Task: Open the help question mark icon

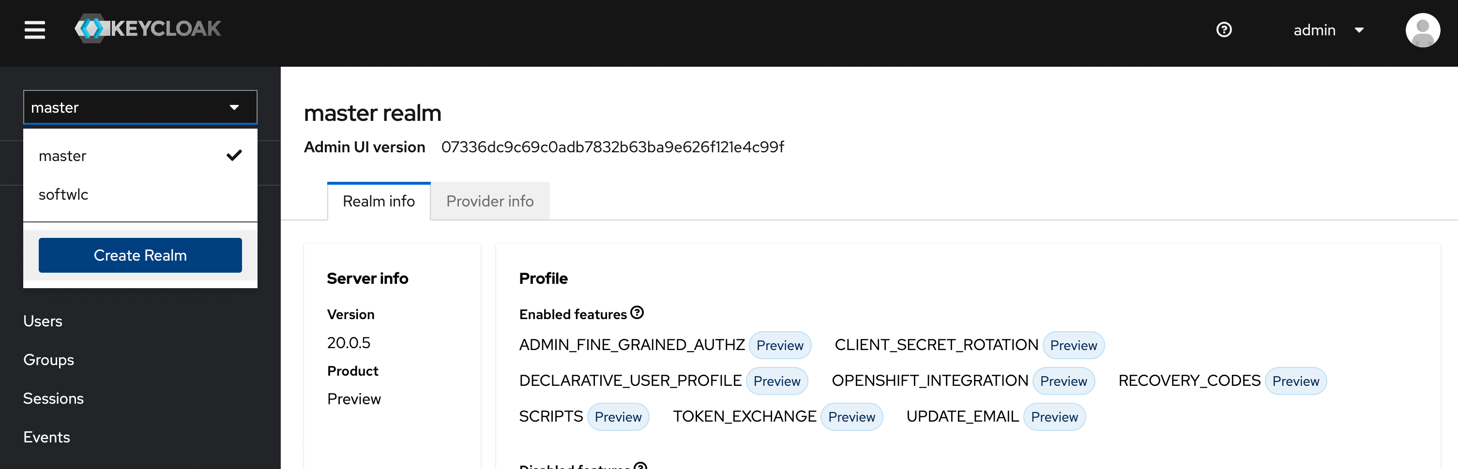Action: (x=1224, y=29)
